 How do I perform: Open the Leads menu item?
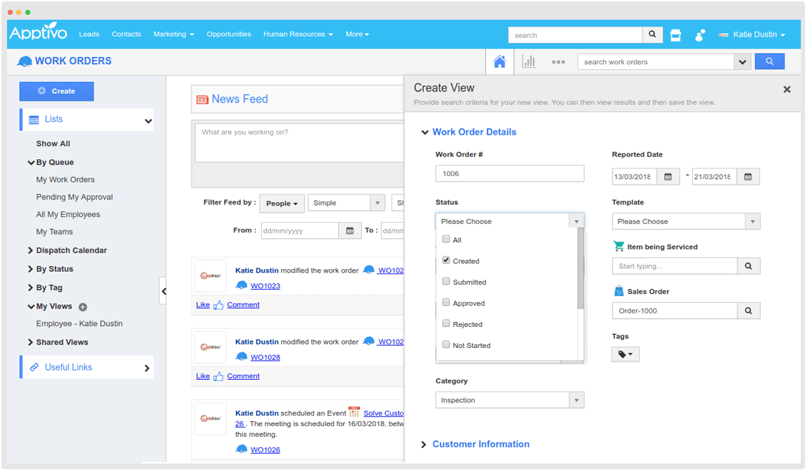click(x=89, y=34)
